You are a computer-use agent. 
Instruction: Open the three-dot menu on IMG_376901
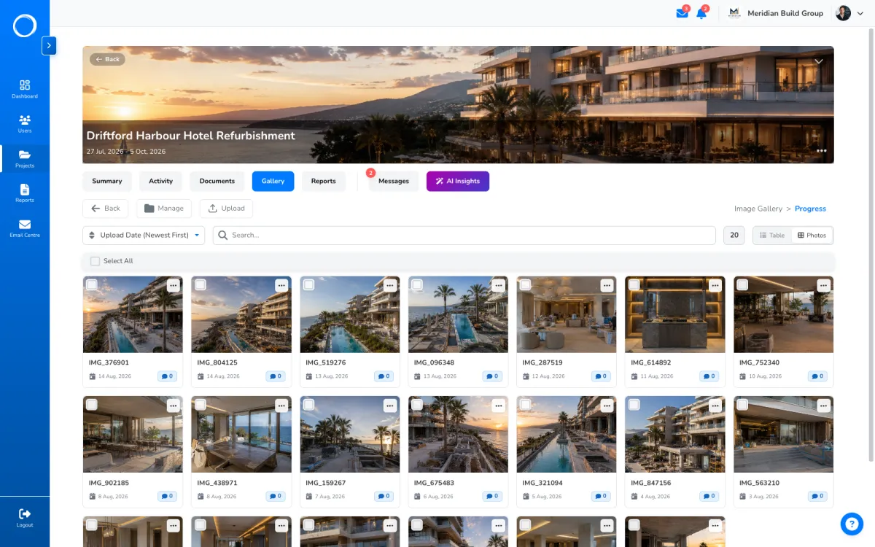pos(173,285)
